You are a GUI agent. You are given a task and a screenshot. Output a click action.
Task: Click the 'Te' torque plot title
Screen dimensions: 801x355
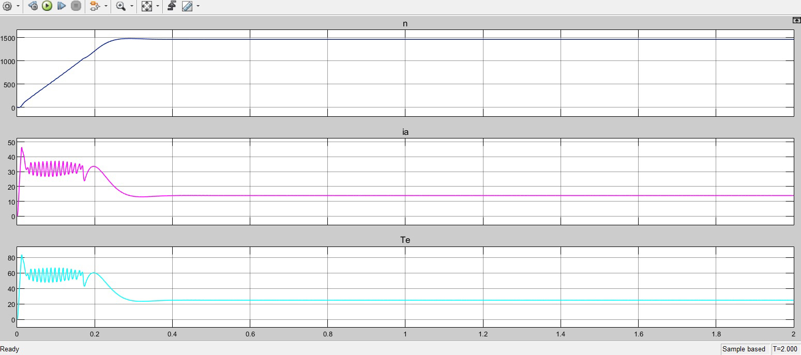point(405,240)
